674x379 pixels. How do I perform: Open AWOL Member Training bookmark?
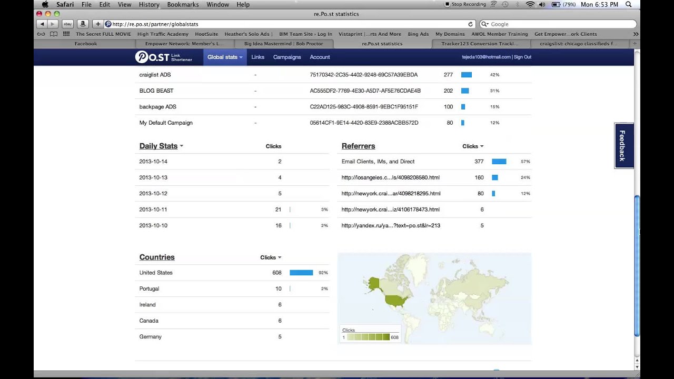(x=499, y=34)
